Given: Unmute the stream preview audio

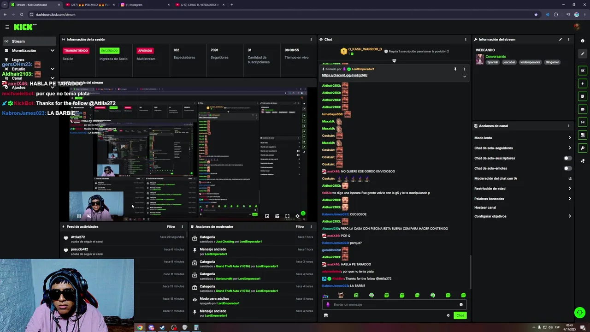Looking at the screenshot, I should coord(89,216).
